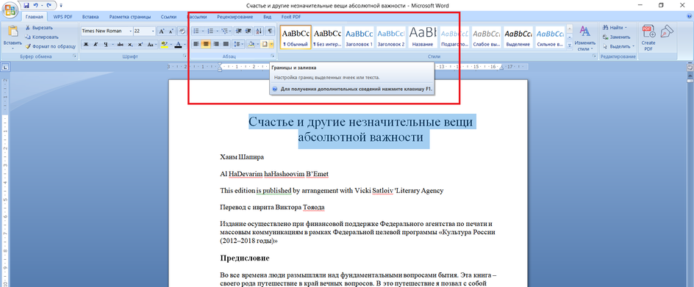Toggle bold Ж formatting
Image resolution: width=694 pixels, height=287 pixels.
tap(86, 44)
